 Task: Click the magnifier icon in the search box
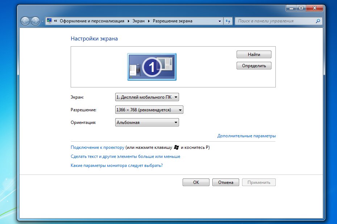(318, 21)
